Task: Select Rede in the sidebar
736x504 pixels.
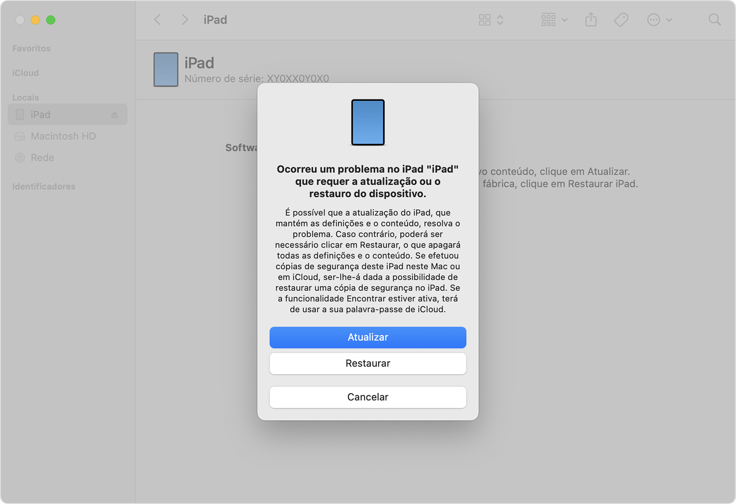Action: point(42,158)
